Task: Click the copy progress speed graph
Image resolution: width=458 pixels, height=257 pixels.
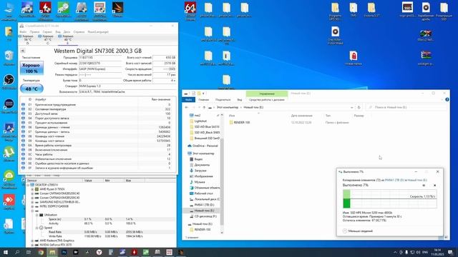Action: 389,198
